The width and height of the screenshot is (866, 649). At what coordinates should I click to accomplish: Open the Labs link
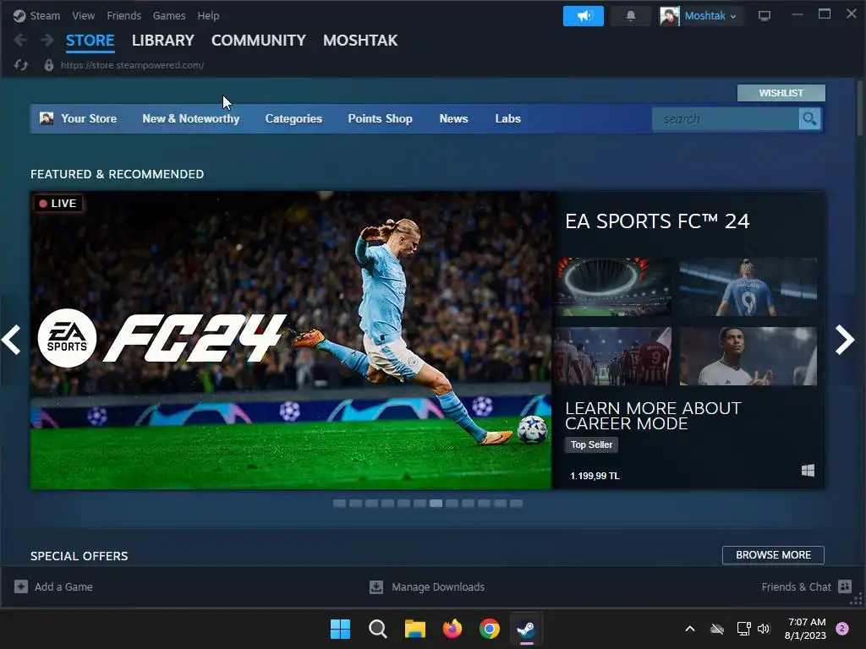pyautogui.click(x=507, y=118)
